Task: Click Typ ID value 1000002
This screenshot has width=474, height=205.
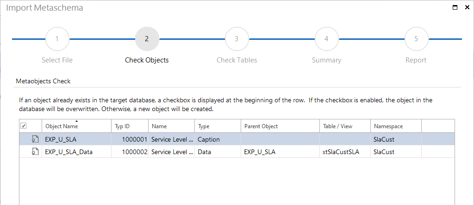Action: (x=135, y=152)
